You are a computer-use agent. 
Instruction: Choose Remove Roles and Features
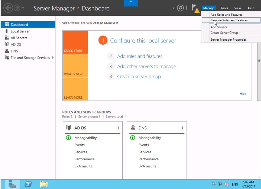tap(231, 20)
